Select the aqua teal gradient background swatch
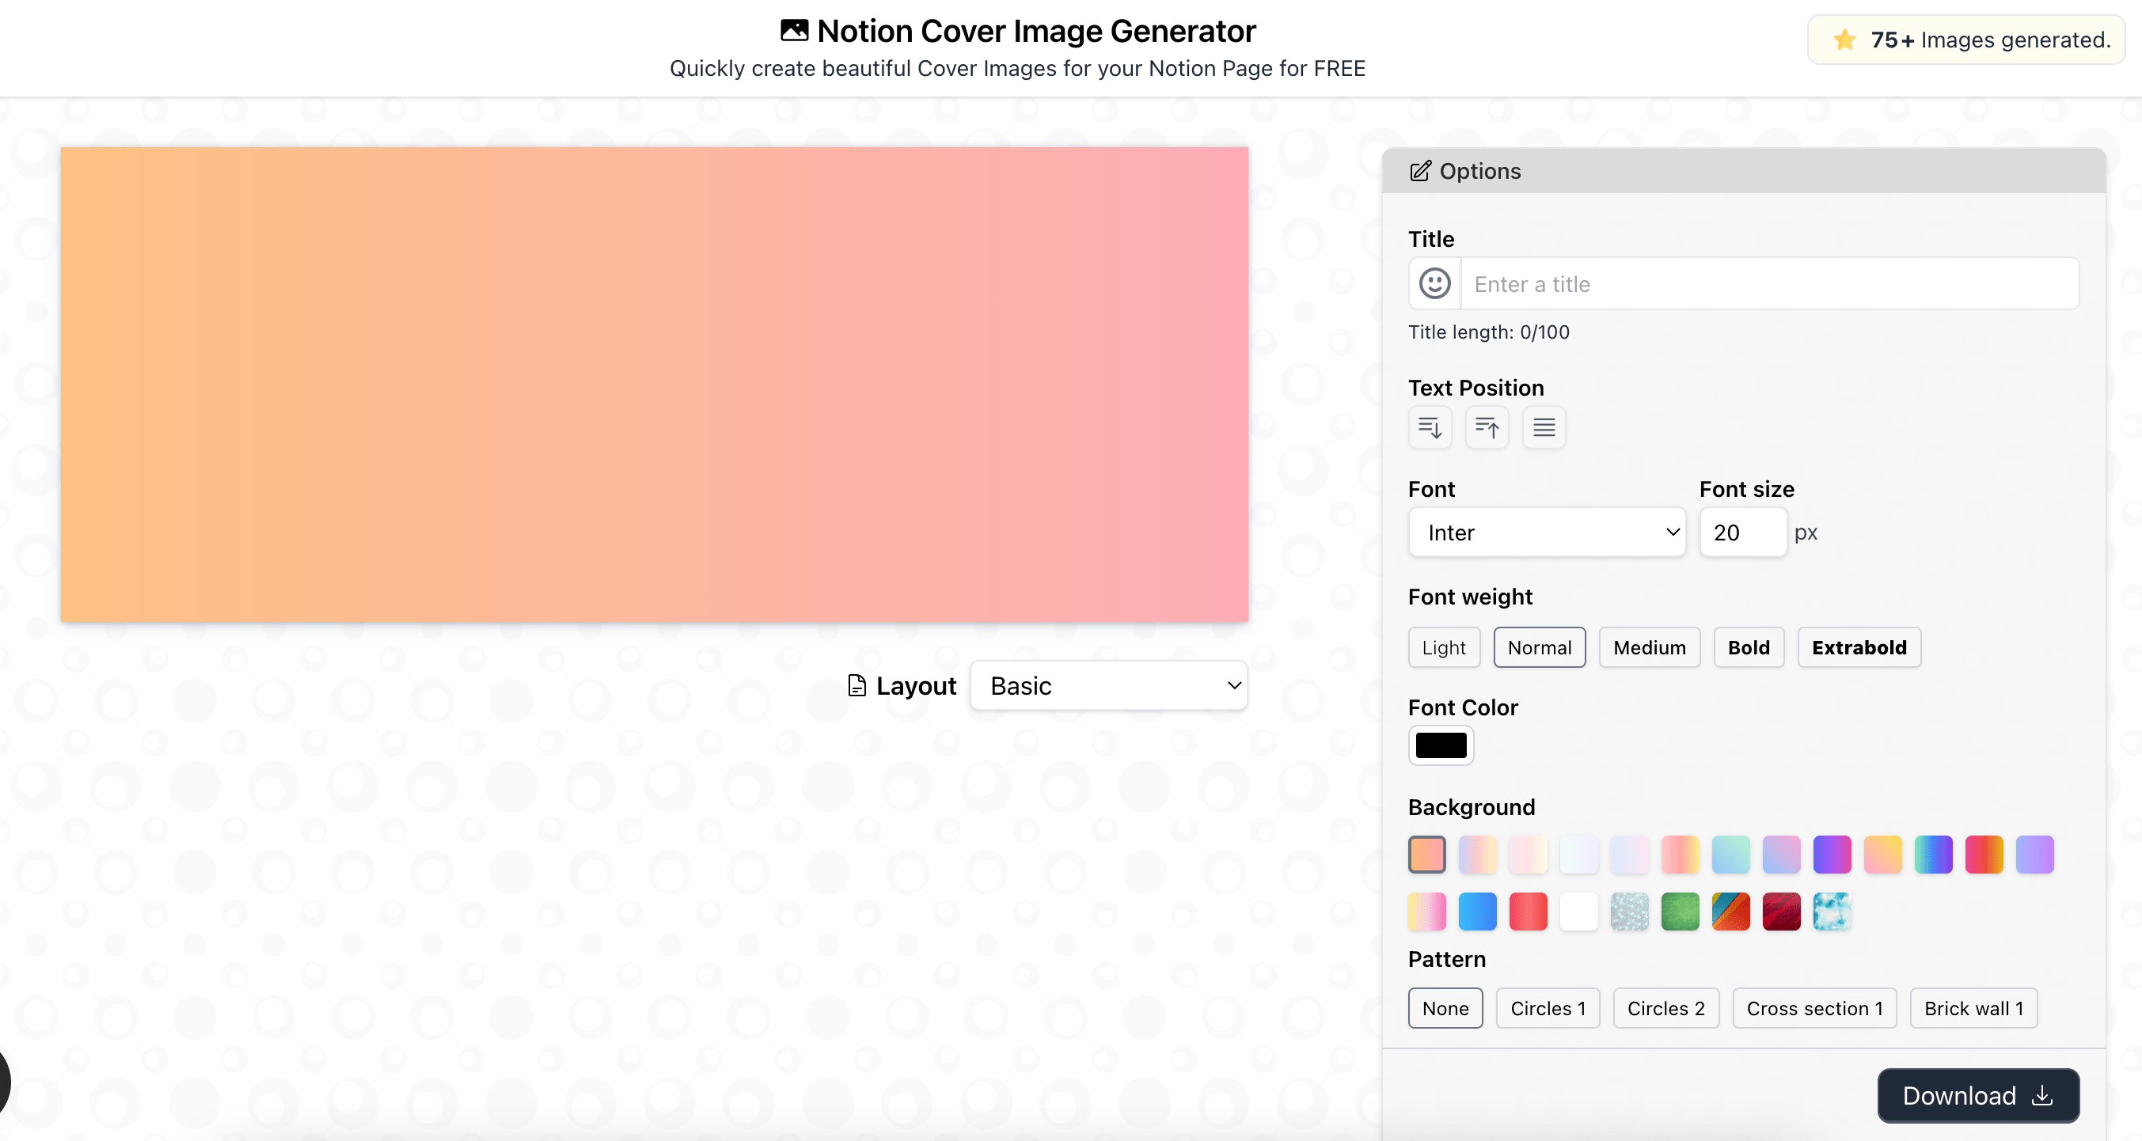The height and width of the screenshot is (1141, 2142). click(x=1731, y=855)
